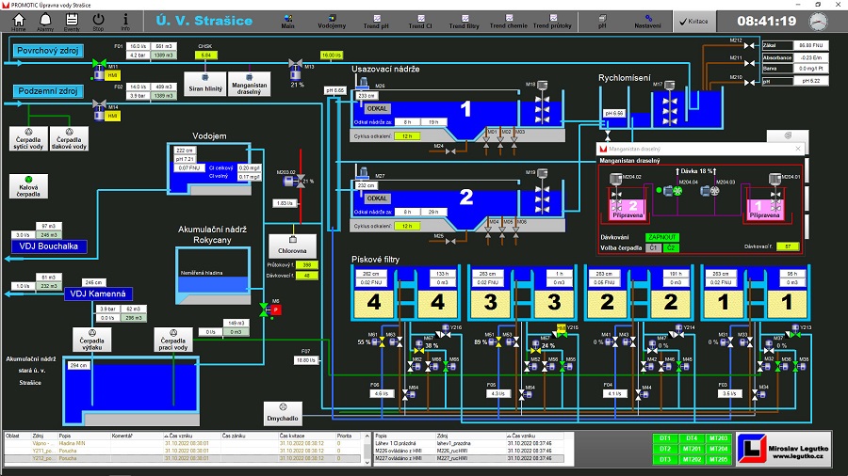Select pump Č1 in Volba čerpadla
This screenshot has width=848, height=476.
coord(654,247)
